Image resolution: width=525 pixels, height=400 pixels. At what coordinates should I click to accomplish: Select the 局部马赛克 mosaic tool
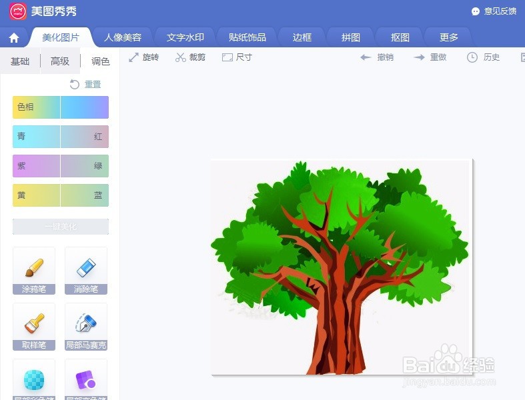[86, 327]
